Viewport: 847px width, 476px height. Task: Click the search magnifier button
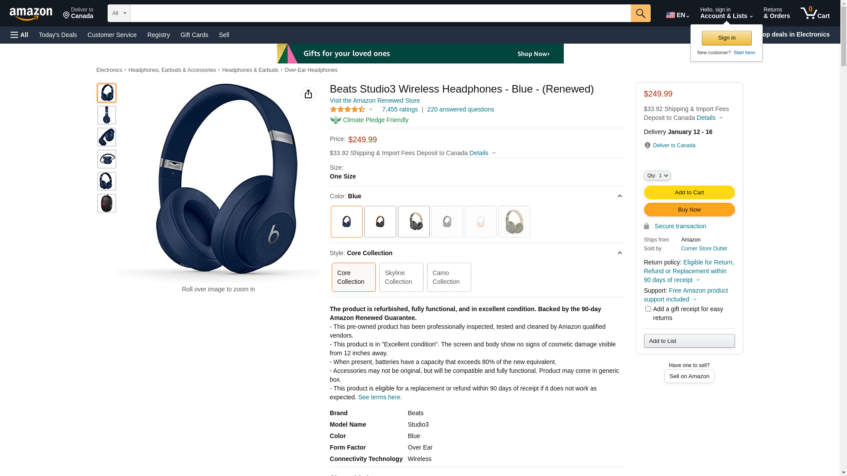641,13
